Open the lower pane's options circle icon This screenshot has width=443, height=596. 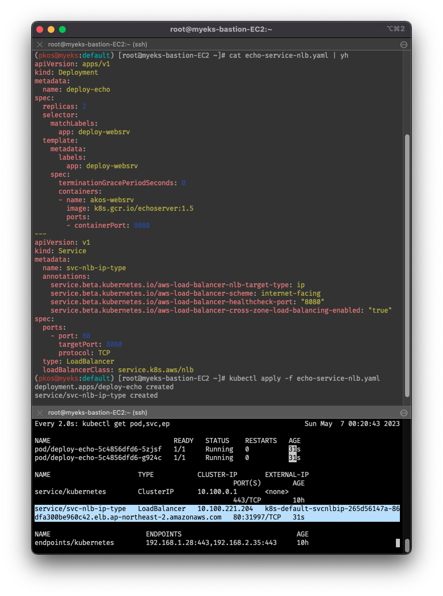tap(404, 413)
